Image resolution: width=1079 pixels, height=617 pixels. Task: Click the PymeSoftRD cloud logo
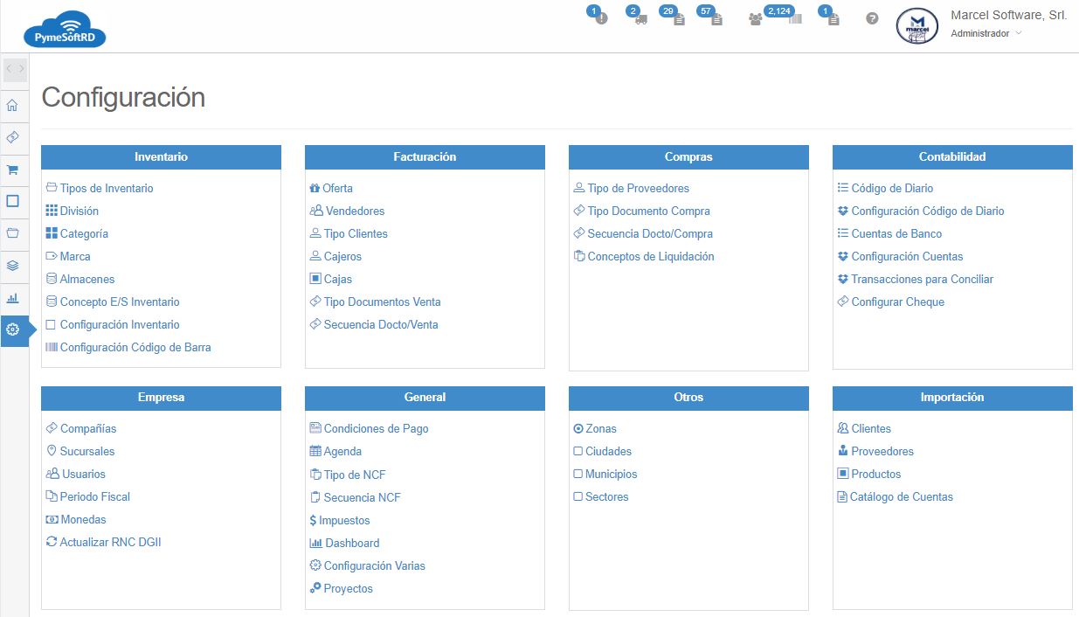(65, 29)
